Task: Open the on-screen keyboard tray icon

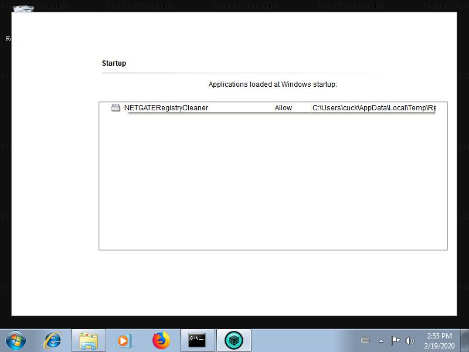Action: [365, 341]
